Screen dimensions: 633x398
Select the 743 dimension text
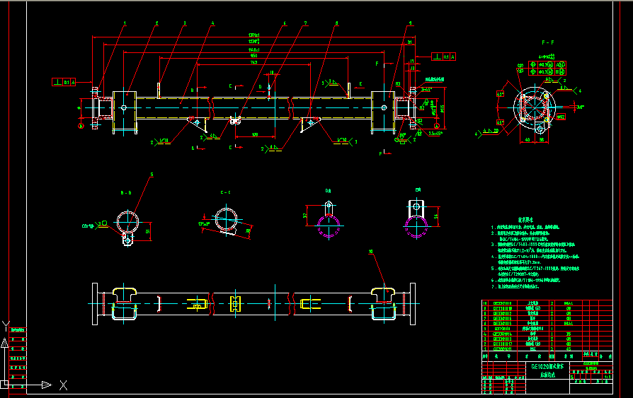point(253,62)
